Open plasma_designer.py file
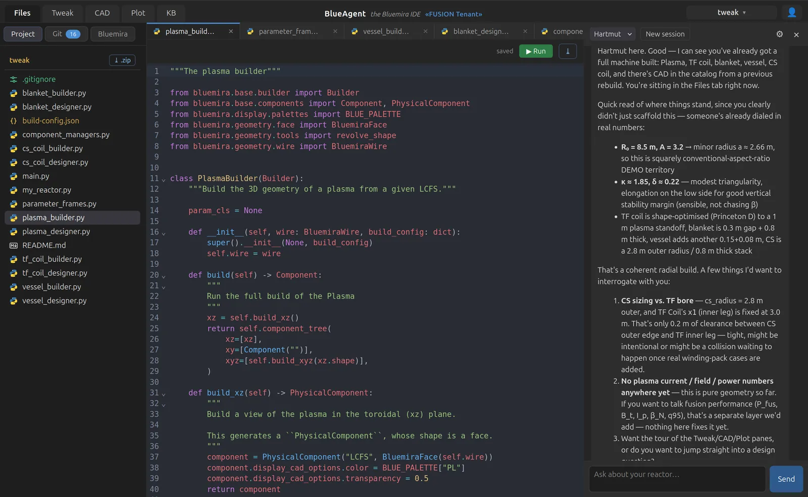The image size is (808, 497). pyautogui.click(x=72, y=232)
